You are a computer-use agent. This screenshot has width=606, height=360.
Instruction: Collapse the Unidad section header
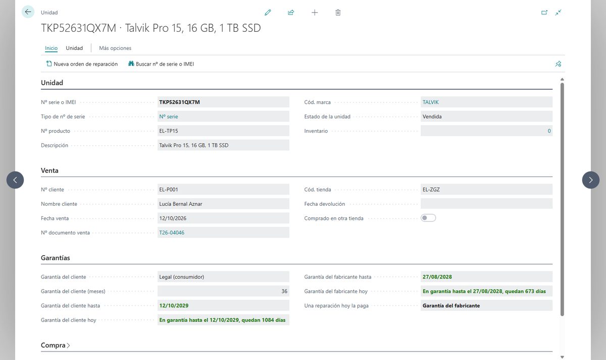(52, 83)
